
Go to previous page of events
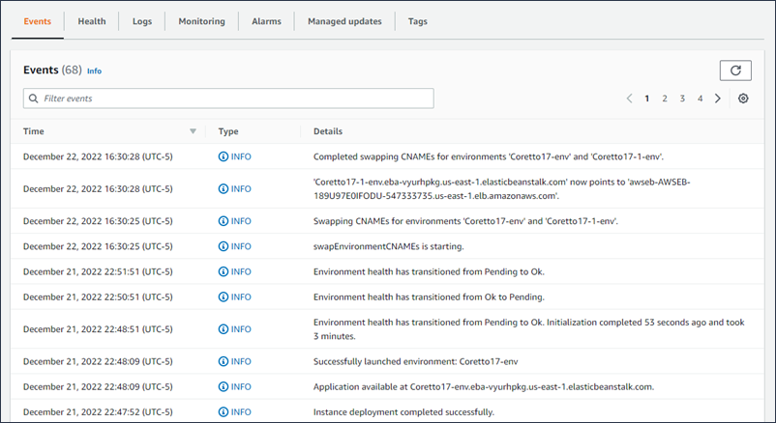point(629,99)
